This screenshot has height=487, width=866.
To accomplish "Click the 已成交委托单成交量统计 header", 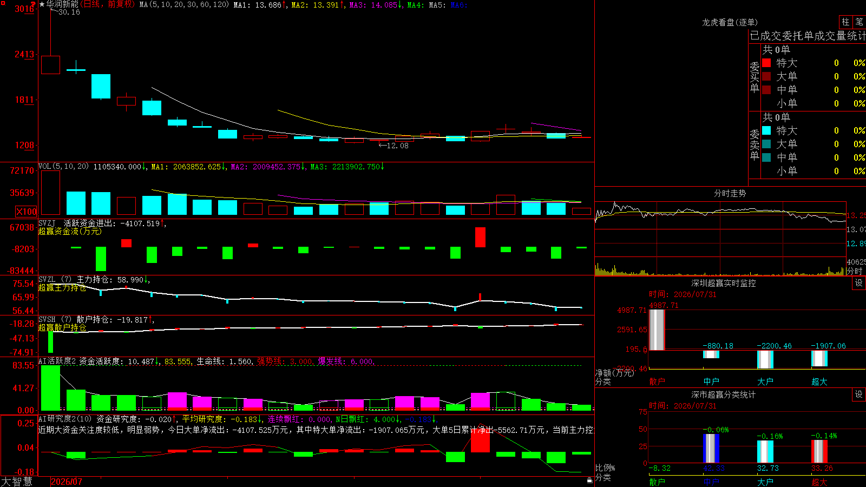I will (x=808, y=36).
